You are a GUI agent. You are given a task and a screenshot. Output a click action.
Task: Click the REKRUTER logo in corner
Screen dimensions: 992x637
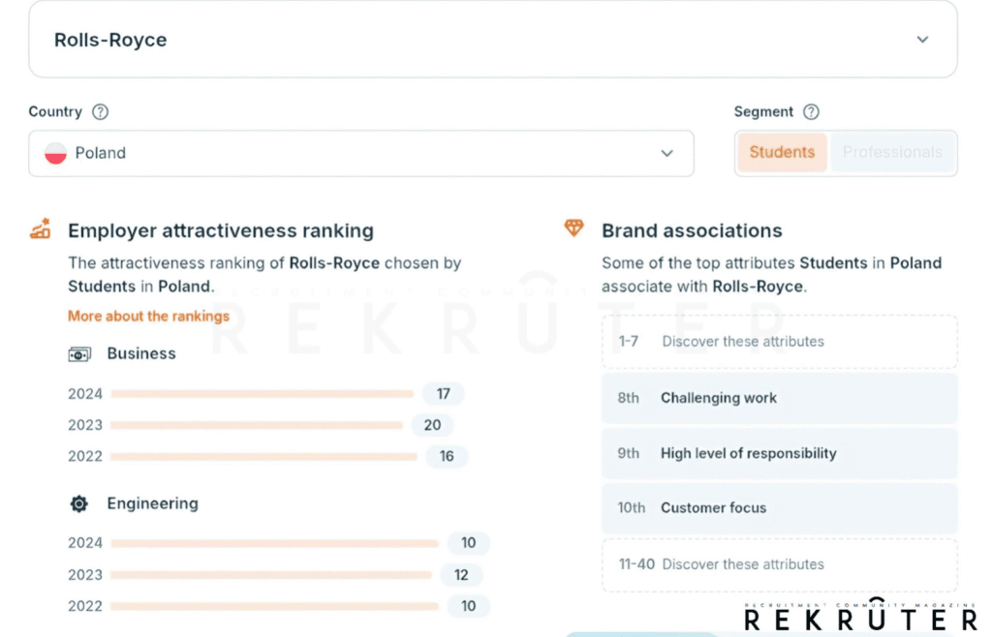pos(860,616)
